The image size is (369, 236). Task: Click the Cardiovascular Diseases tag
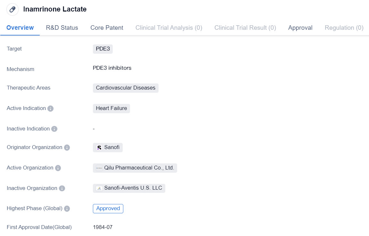[126, 88]
